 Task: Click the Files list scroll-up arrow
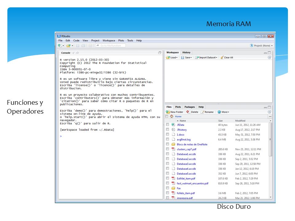[270, 121]
